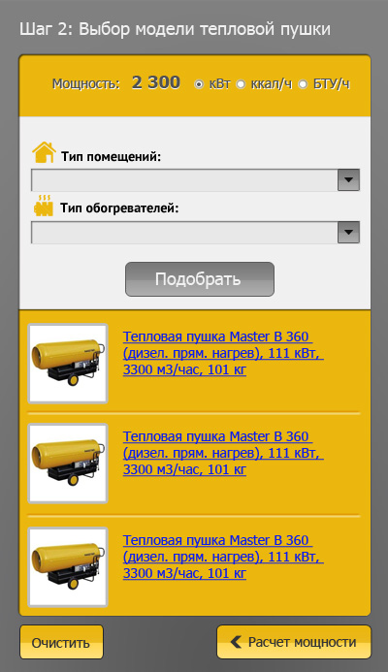The height and width of the screenshot is (672, 388).
Task: Click the Тип помещений select field
Action: click(196, 180)
